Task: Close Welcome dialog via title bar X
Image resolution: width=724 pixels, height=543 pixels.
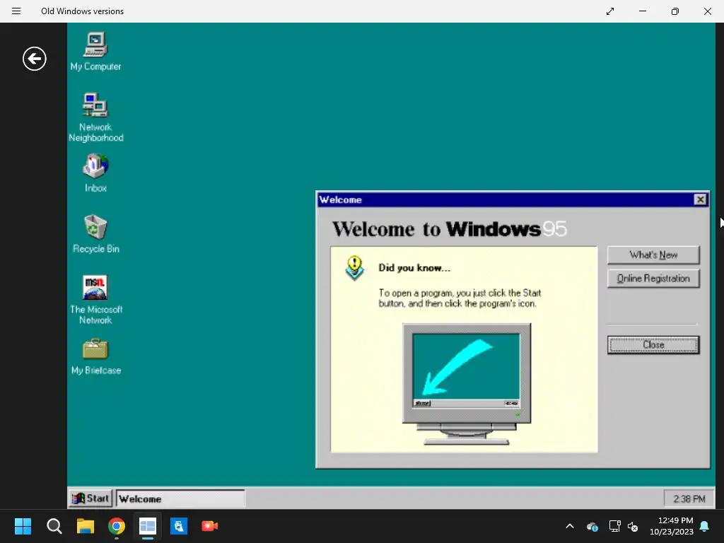Action: (x=700, y=199)
